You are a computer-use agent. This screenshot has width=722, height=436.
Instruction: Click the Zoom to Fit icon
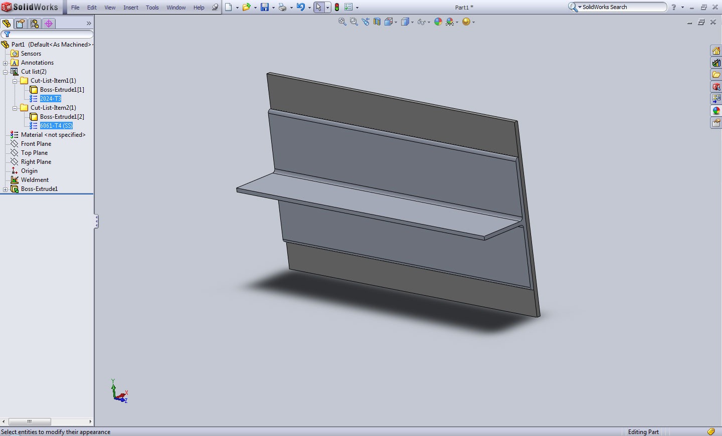click(342, 22)
